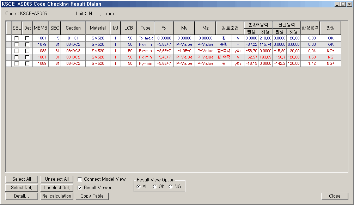Maximize the result dialog window
This screenshot has width=354, height=205.
coord(343,4)
